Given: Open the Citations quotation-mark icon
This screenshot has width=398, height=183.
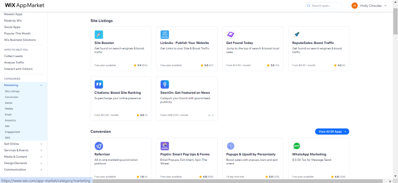Looking at the screenshot, I should [x=99, y=84].
